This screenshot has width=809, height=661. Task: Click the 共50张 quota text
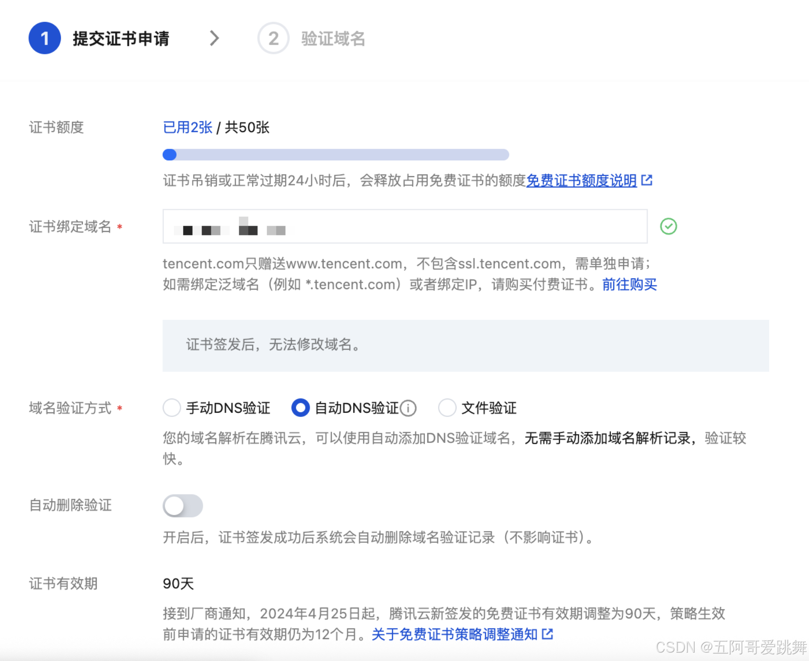coord(247,127)
